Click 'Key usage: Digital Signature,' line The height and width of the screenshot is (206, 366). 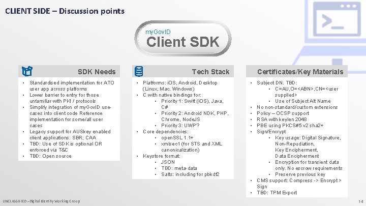point(308,137)
